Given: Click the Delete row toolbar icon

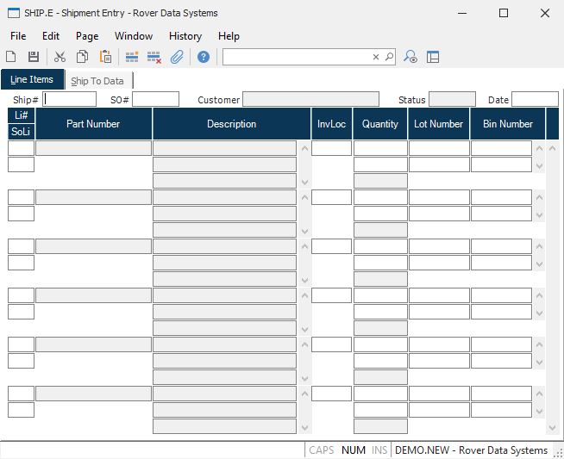Looking at the screenshot, I should 154,57.
